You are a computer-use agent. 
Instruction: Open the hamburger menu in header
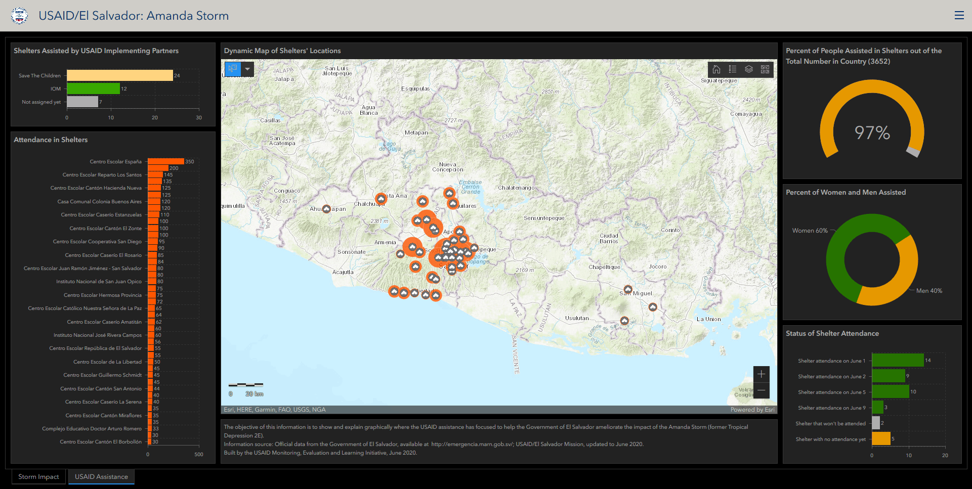coord(959,16)
